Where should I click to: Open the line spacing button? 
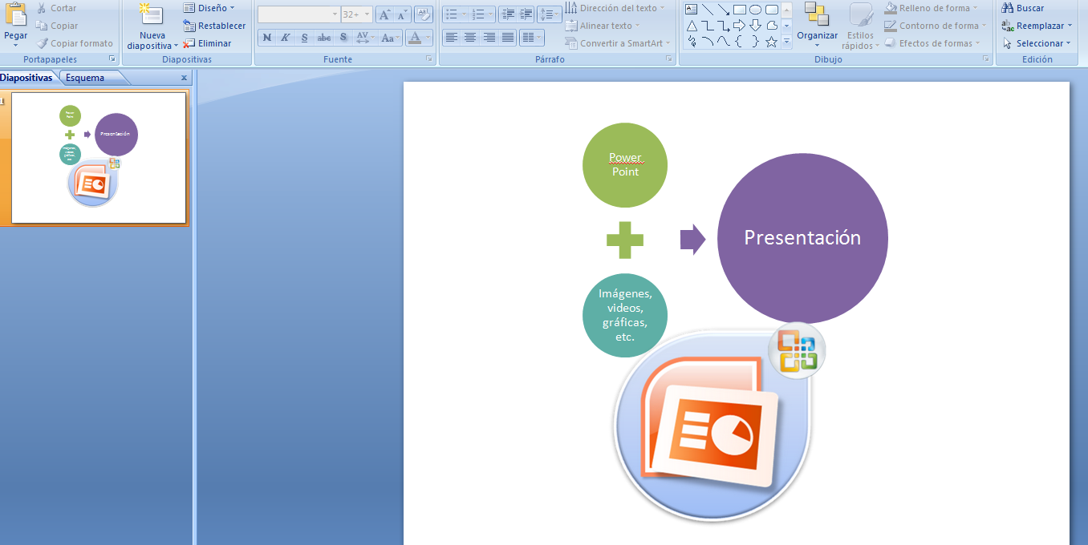pos(550,14)
